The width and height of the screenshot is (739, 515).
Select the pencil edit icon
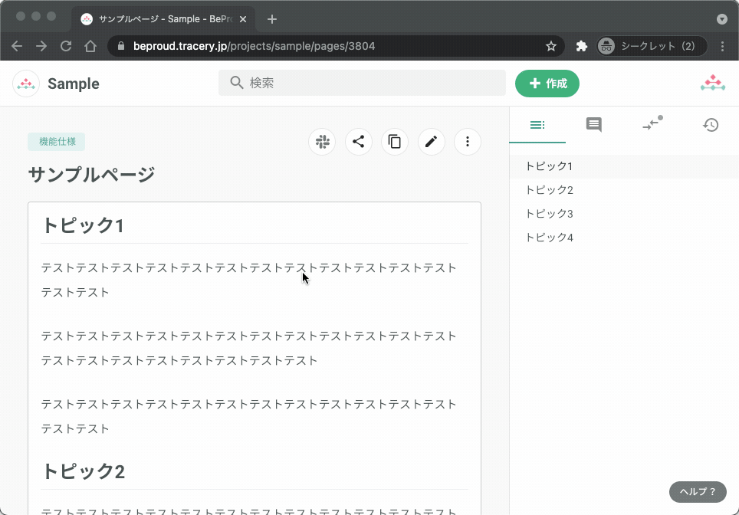[x=431, y=142]
